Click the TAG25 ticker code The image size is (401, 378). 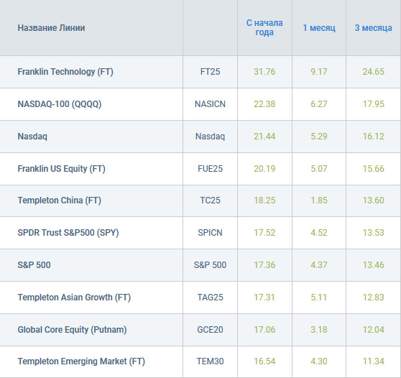click(x=210, y=298)
